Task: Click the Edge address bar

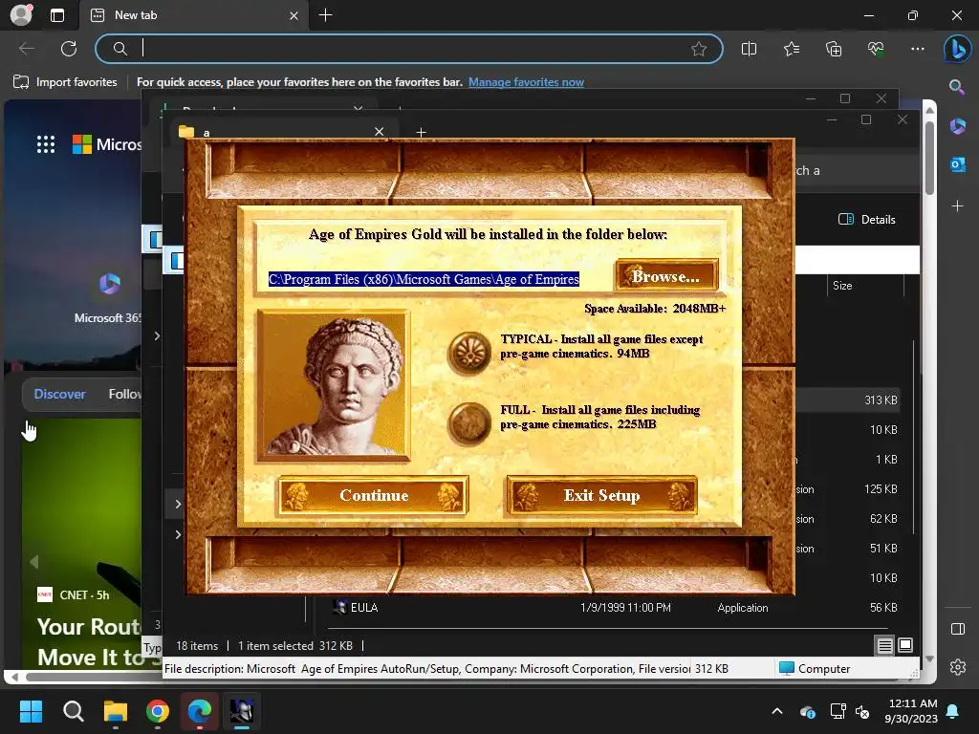Action: tap(409, 49)
